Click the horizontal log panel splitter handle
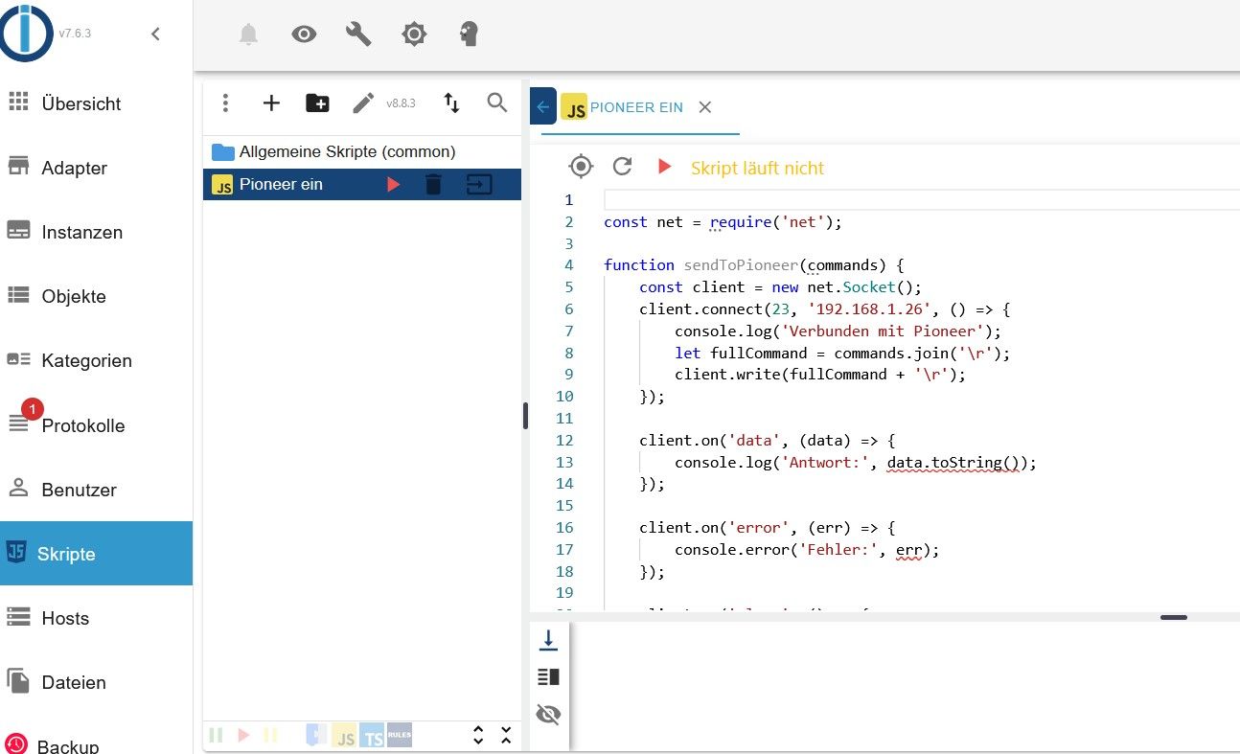The image size is (1240, 754). coord(1174,618)
